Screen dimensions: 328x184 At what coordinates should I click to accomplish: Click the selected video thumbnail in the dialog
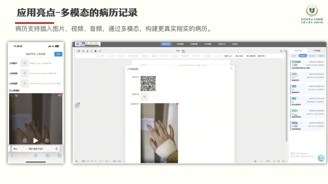click(159, 133)
